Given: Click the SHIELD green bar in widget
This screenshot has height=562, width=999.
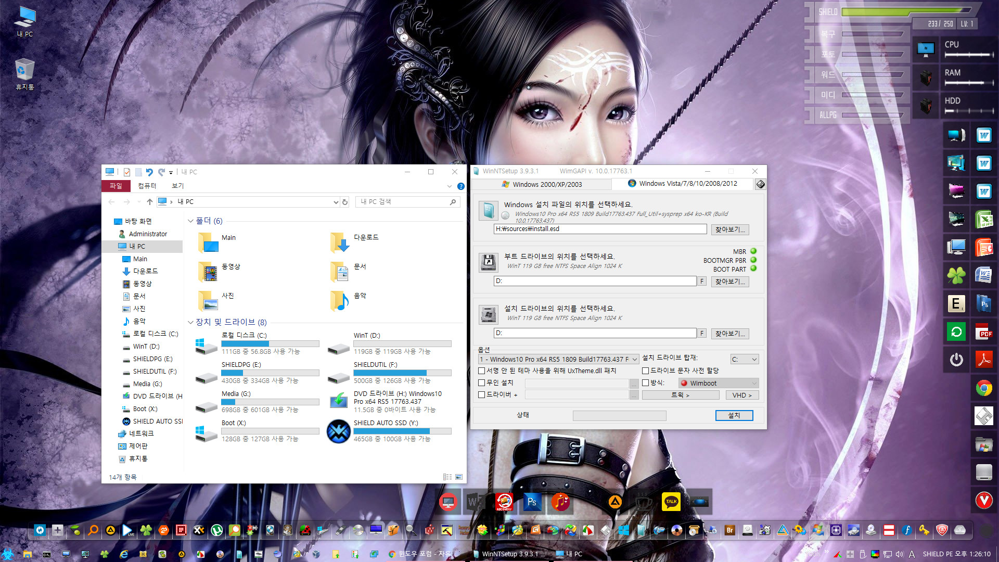Looking at the screenshot, I should [x=905, y=11].
